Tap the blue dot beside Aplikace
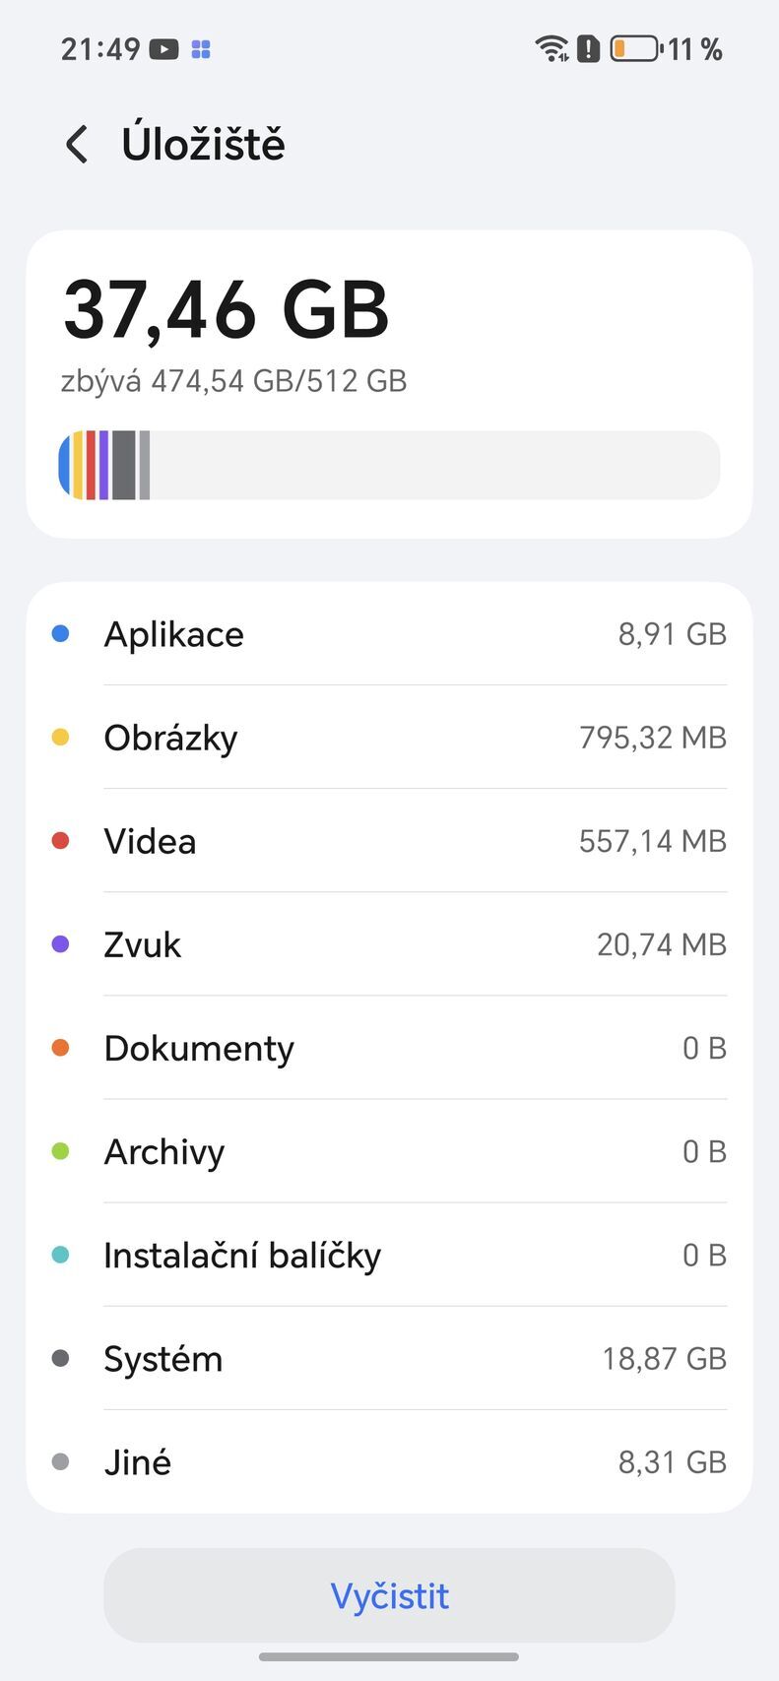The width and height of the screenshot is (779, 1681). (x=60, y=633)
